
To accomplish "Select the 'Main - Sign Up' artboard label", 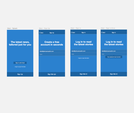I will coord(44,28).
